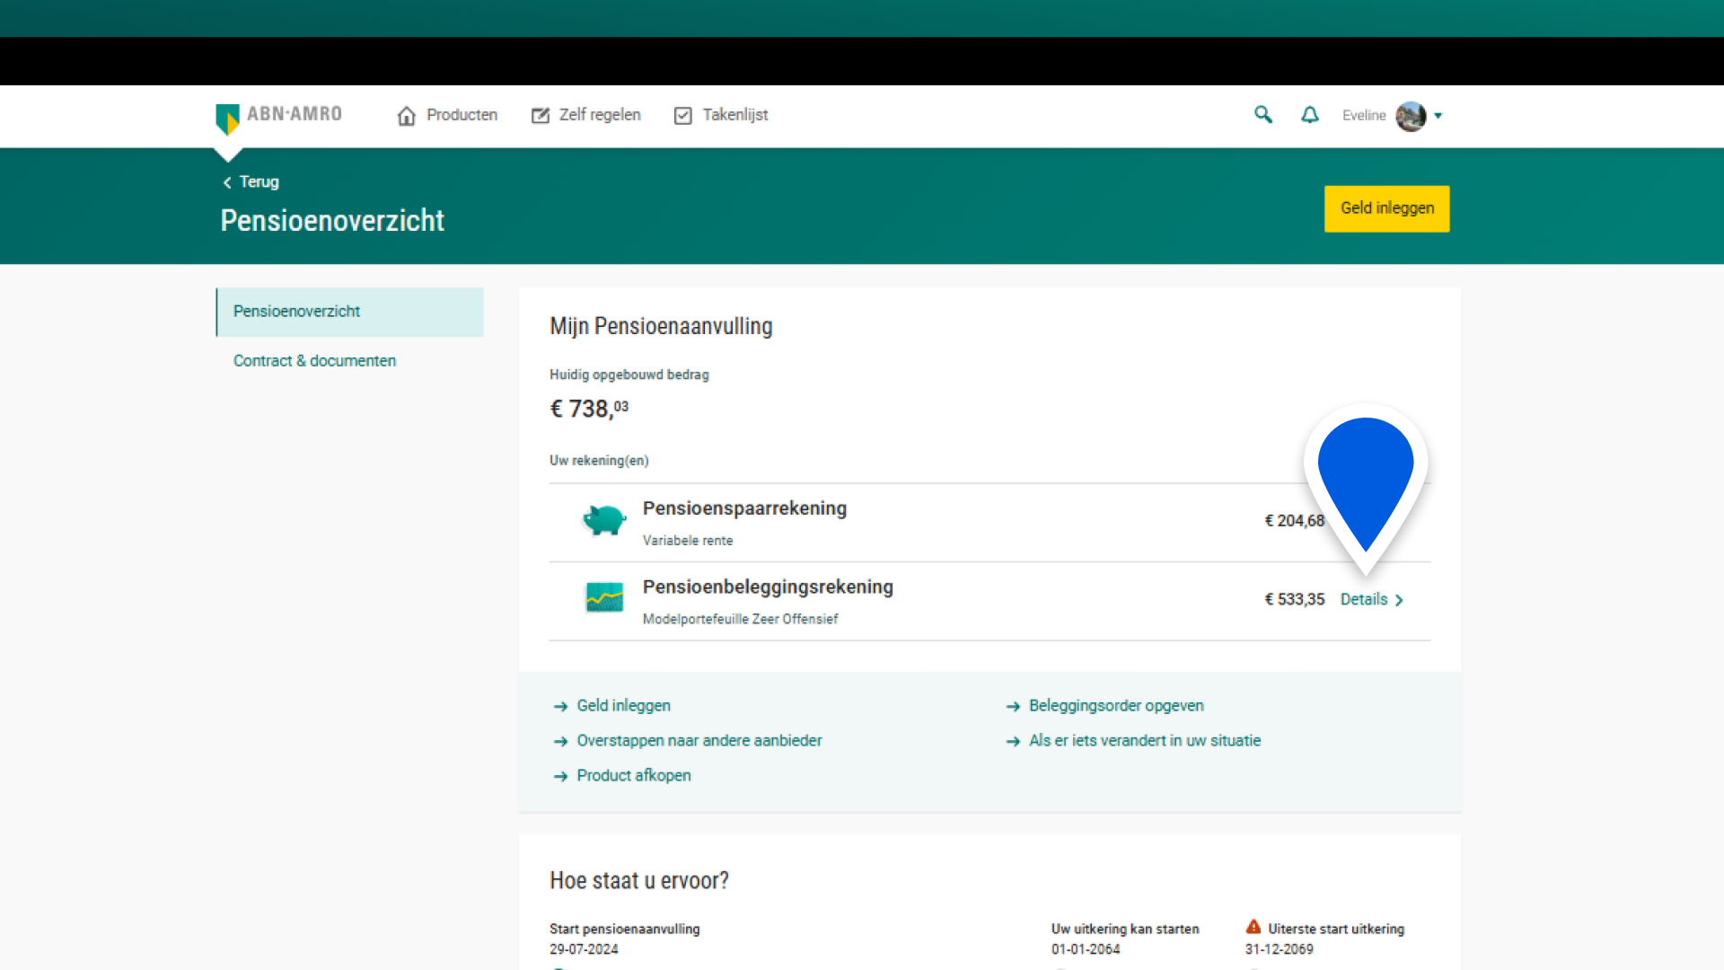Viewport: 1724px width, 970px height.
Task: Click the ABN AMRO shield logo
Action: 228,118
